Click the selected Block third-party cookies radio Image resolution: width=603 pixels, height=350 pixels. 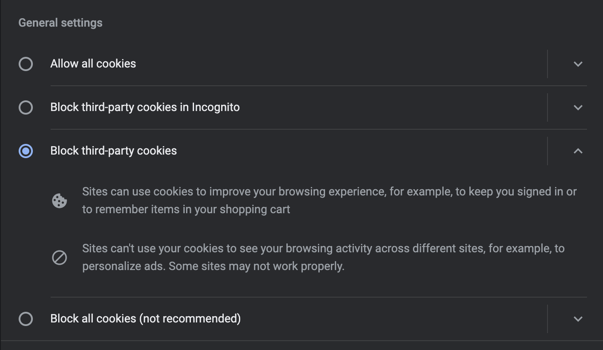click(x=25, y=151)
